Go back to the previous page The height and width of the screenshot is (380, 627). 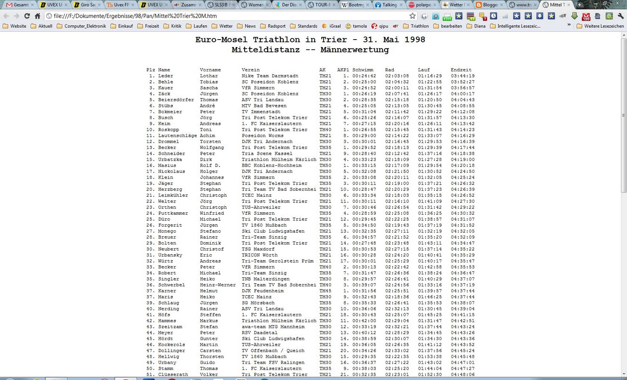coord(6,16)
